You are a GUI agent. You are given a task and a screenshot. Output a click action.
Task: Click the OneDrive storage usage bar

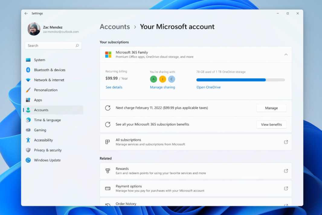[x=240, y=80]
